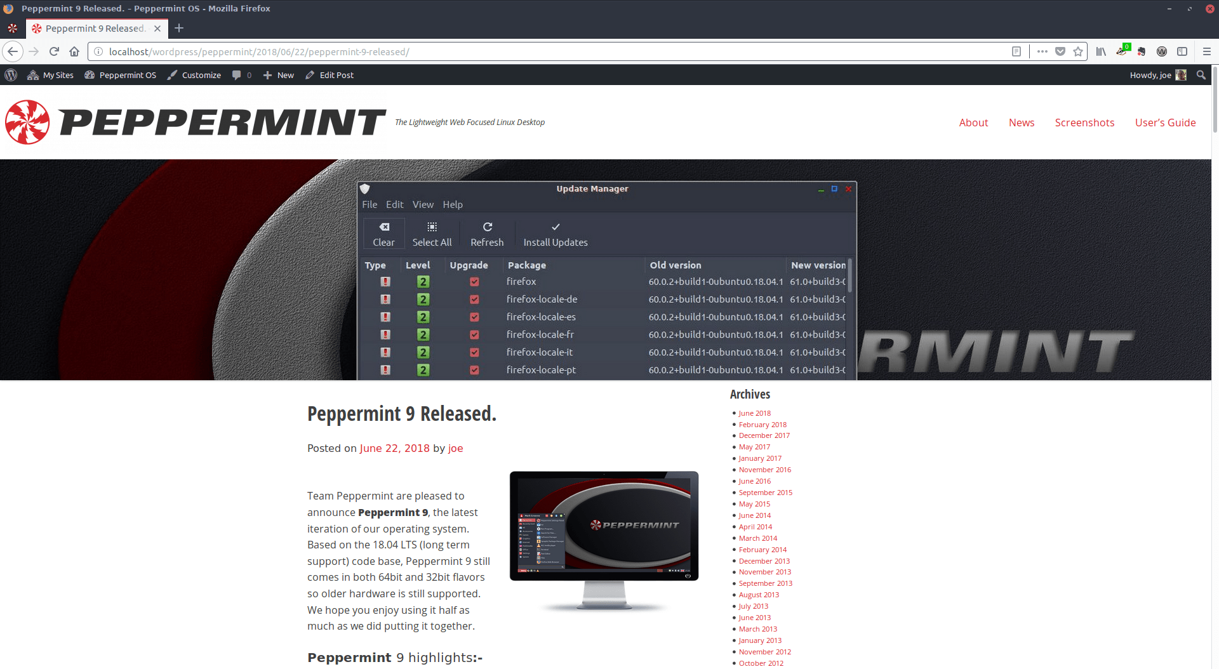Viewport: 1219px width, 669px height.
Task: Bookmark this page with the star icon
Action: (1078, 51)
